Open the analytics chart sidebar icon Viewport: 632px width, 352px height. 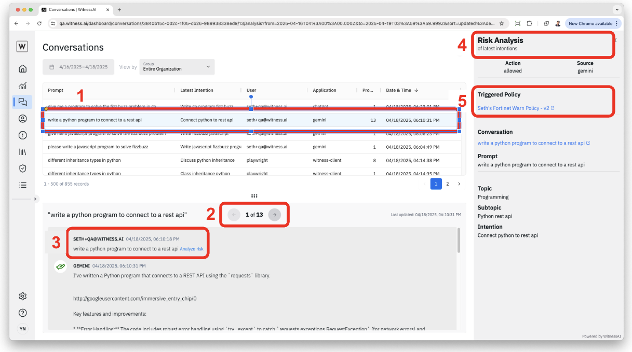22,86
